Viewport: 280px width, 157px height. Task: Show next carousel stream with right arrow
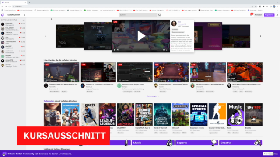click(260, 36)
